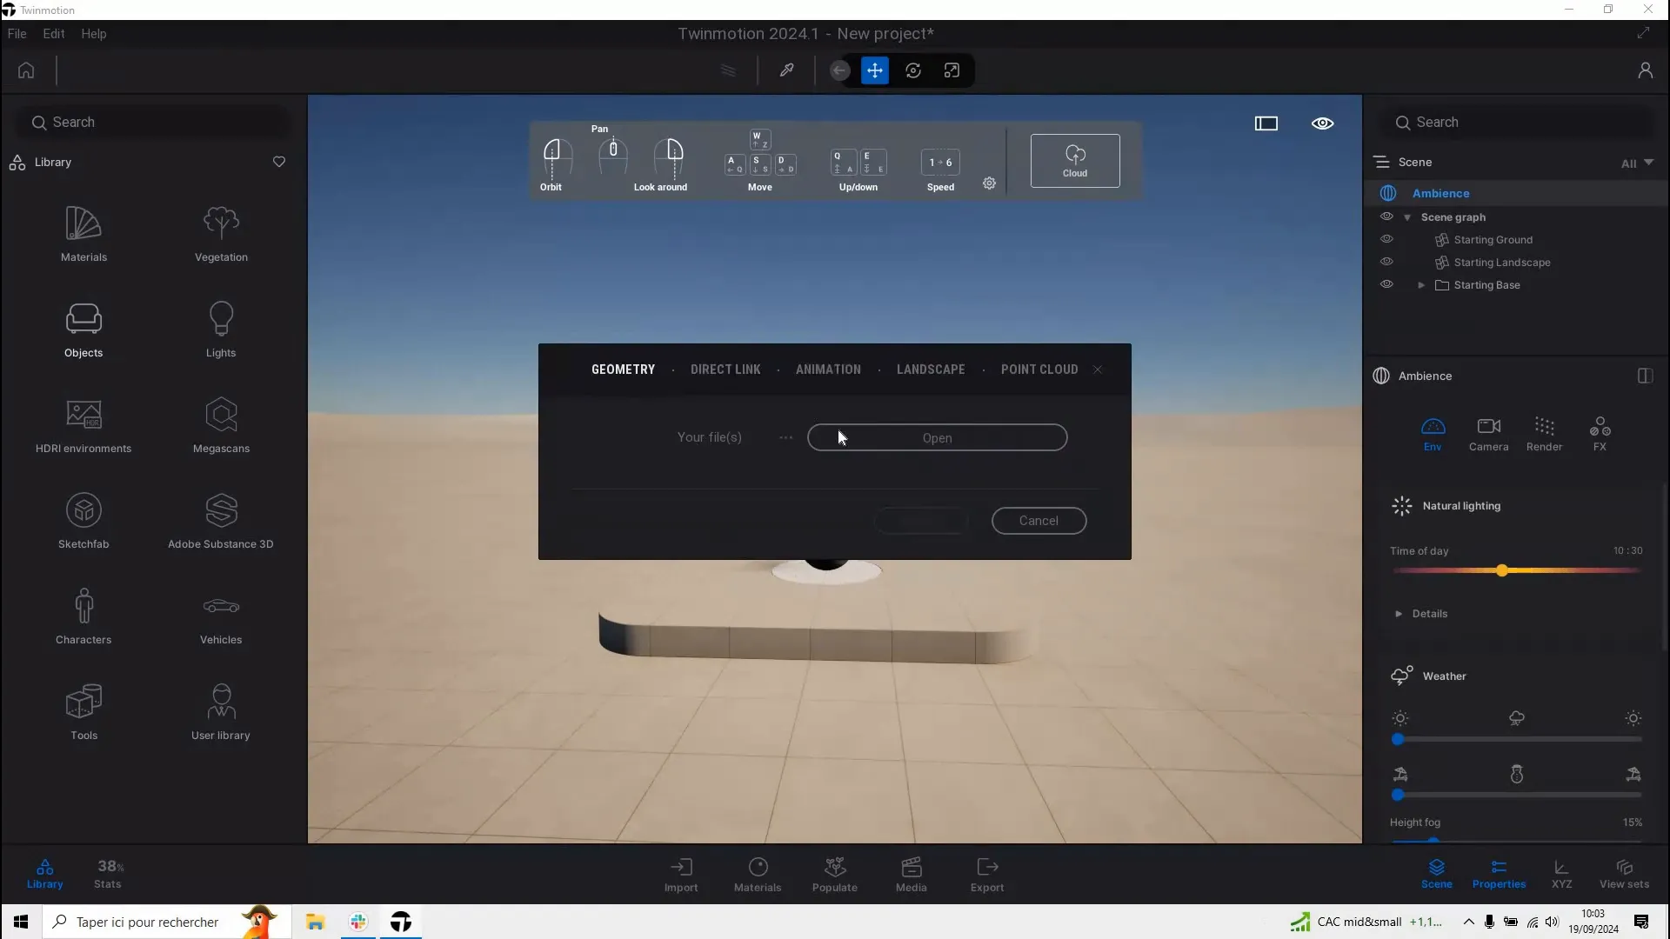Close the import dialog with X

(x=1098, y=370)
